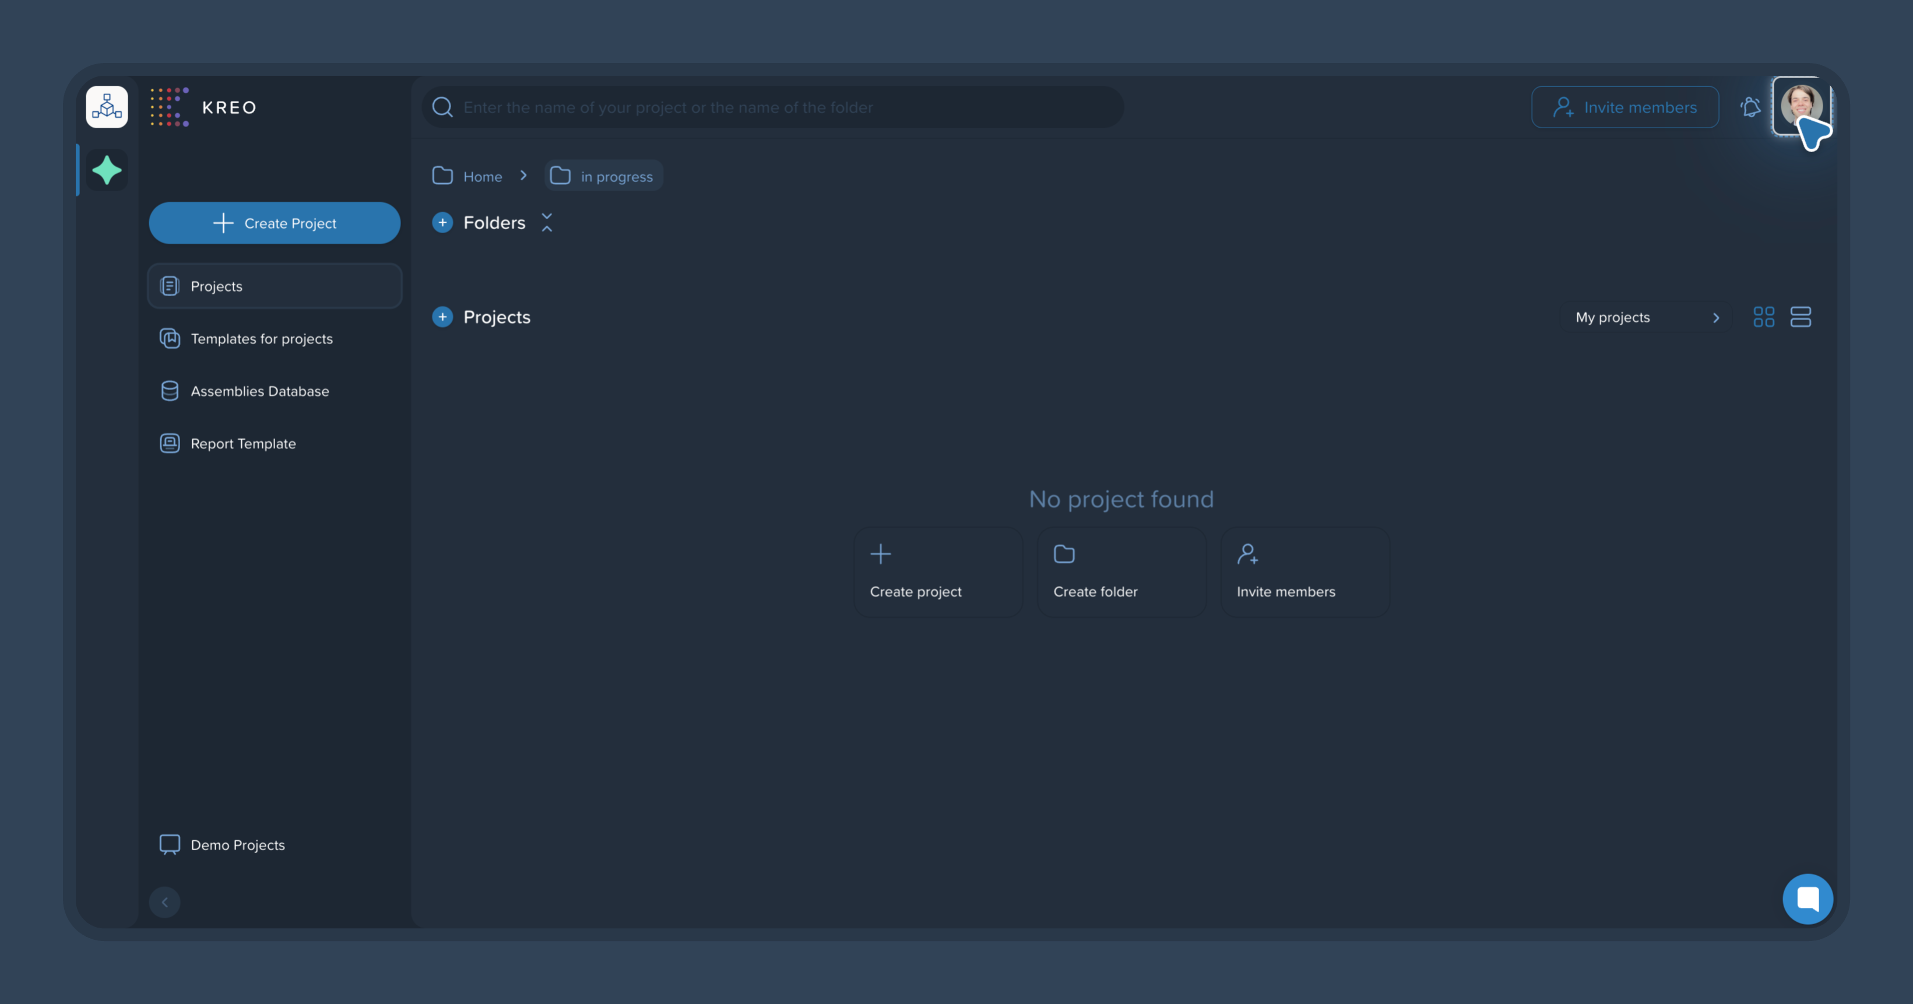
Task: Click the plus icon beside Folders
Action: (x=442, y=223)
